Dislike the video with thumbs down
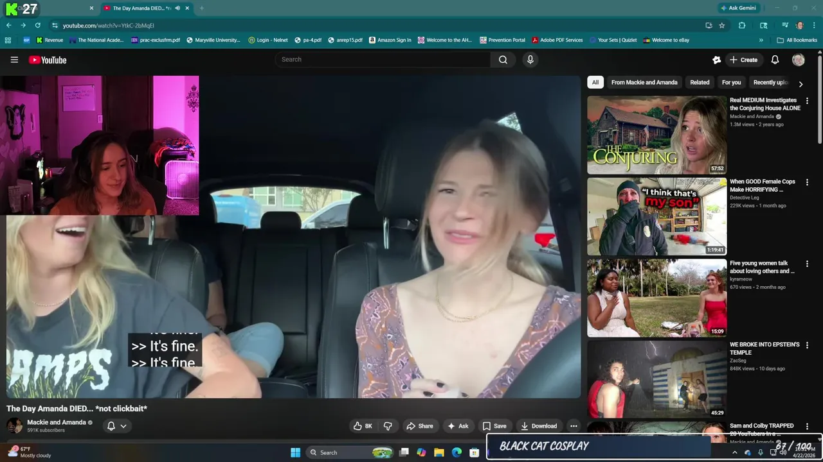The height and width of the screenshot is (462, 823). pyautogui.click(x=388, y=426)
